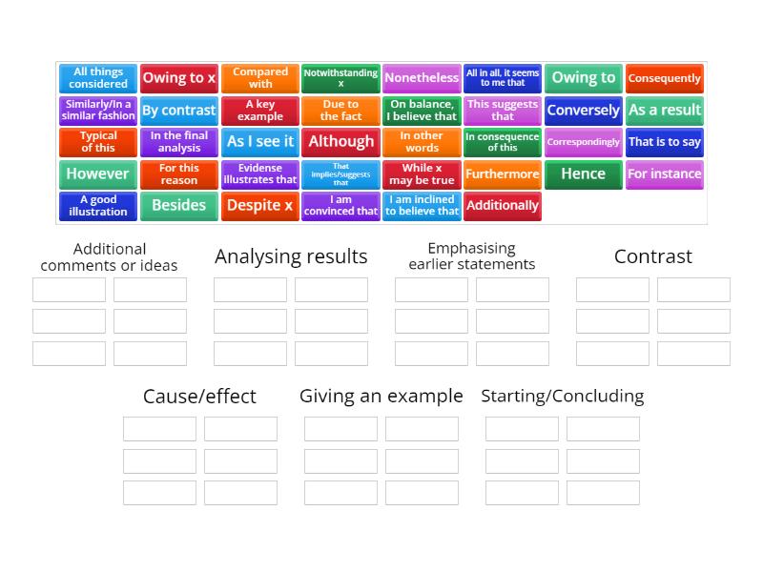Select the "Despite x" tile
Viewport: 763px width, 572px height.
(259, 206)
